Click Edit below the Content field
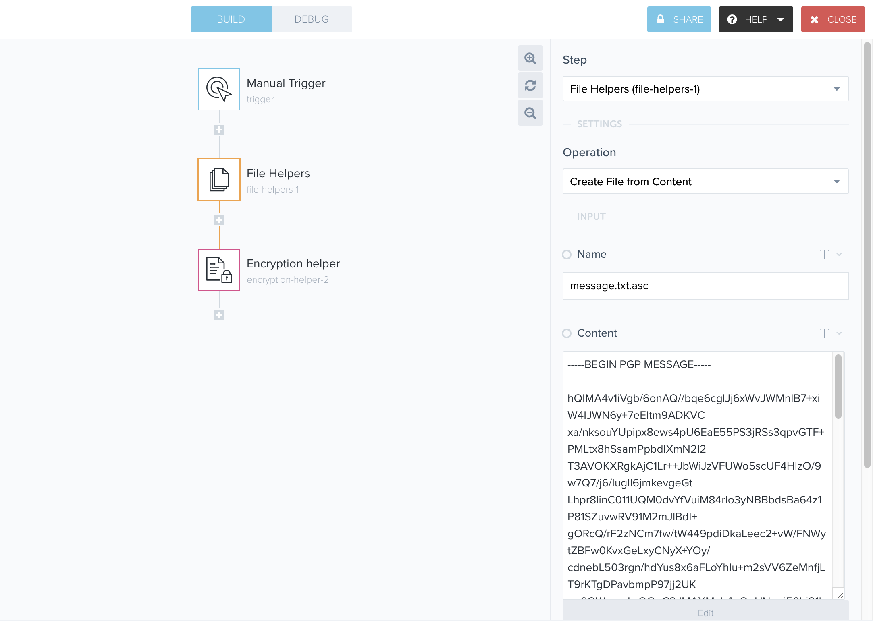The width and height of the screenshot is (873, 621). click(705, 613)
